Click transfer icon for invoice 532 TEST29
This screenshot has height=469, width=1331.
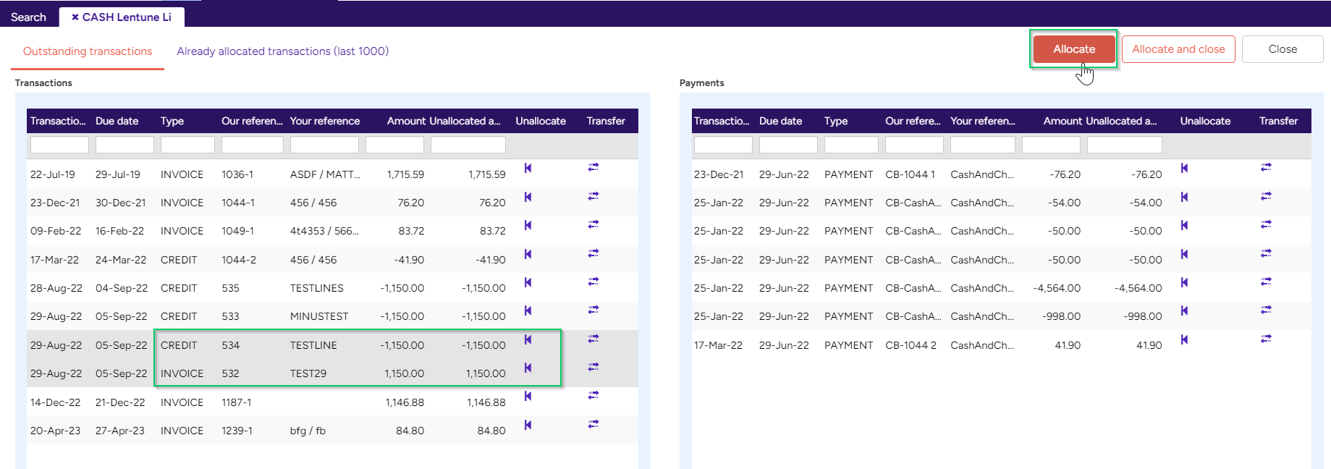593,367
